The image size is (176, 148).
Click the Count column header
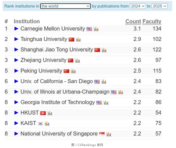click(133, 21)
